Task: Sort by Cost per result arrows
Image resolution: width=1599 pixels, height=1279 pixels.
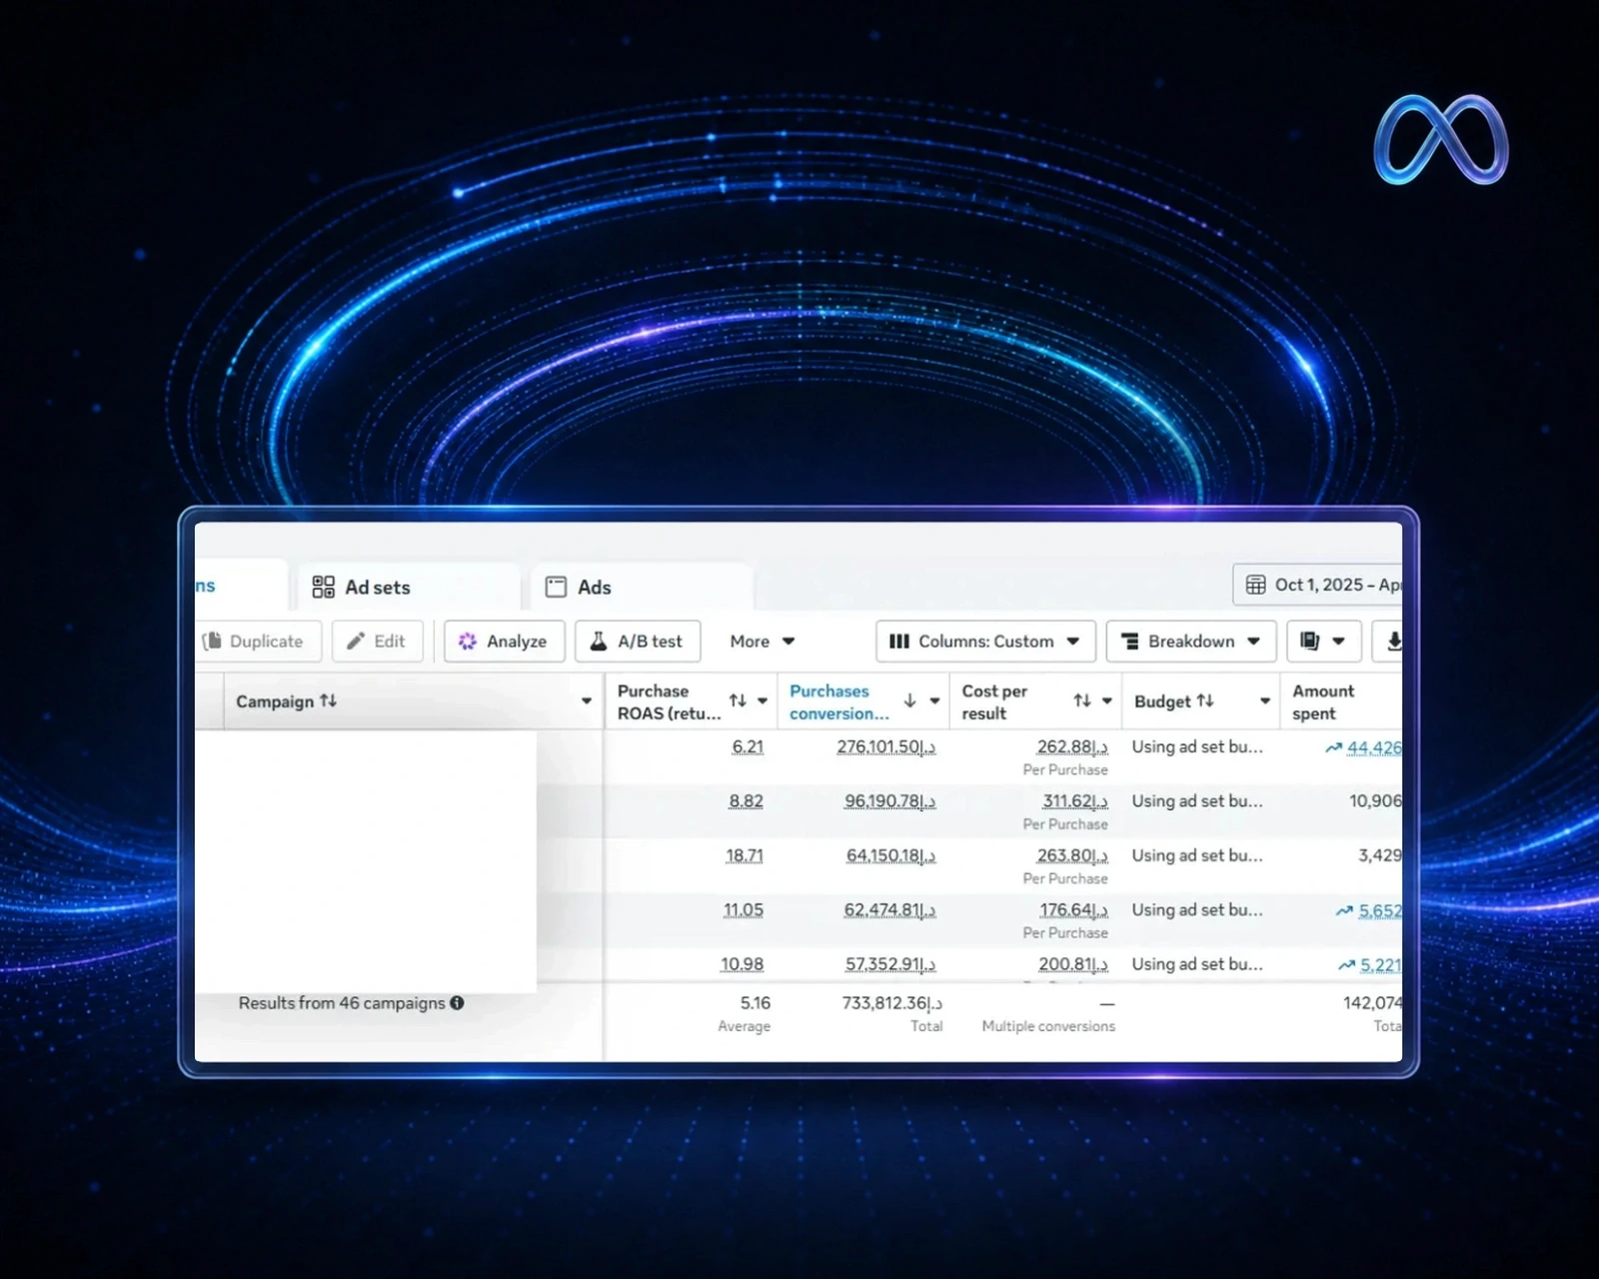Action: pos(1082,700)
